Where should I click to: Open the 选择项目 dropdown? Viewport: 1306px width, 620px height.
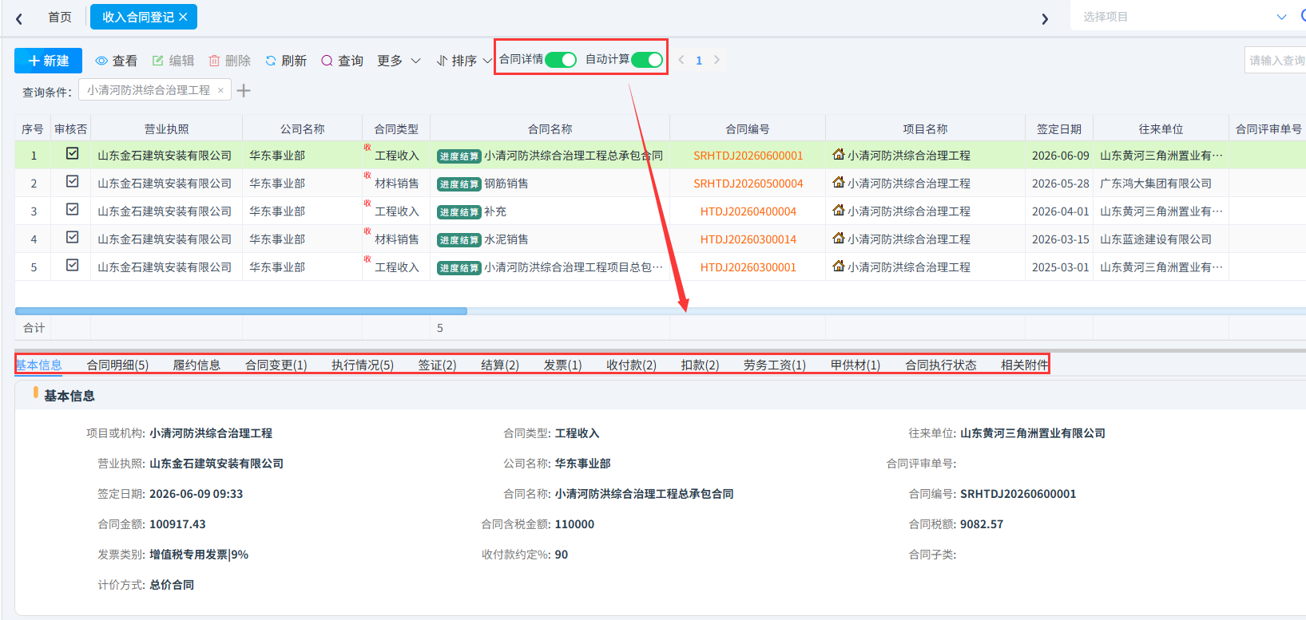point(1185,17)
